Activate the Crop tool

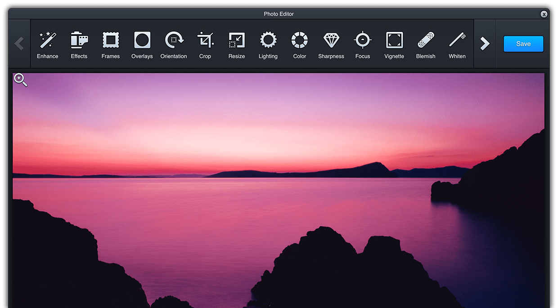pos(205,44)
